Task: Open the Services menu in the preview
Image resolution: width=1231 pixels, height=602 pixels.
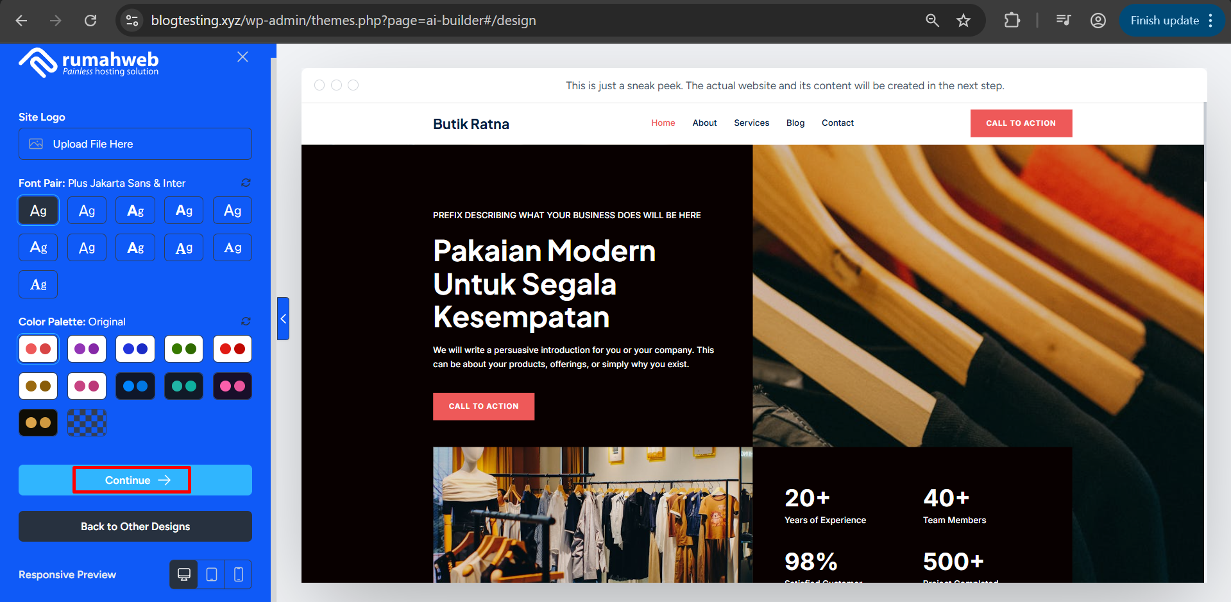Action: coord(751,123)
